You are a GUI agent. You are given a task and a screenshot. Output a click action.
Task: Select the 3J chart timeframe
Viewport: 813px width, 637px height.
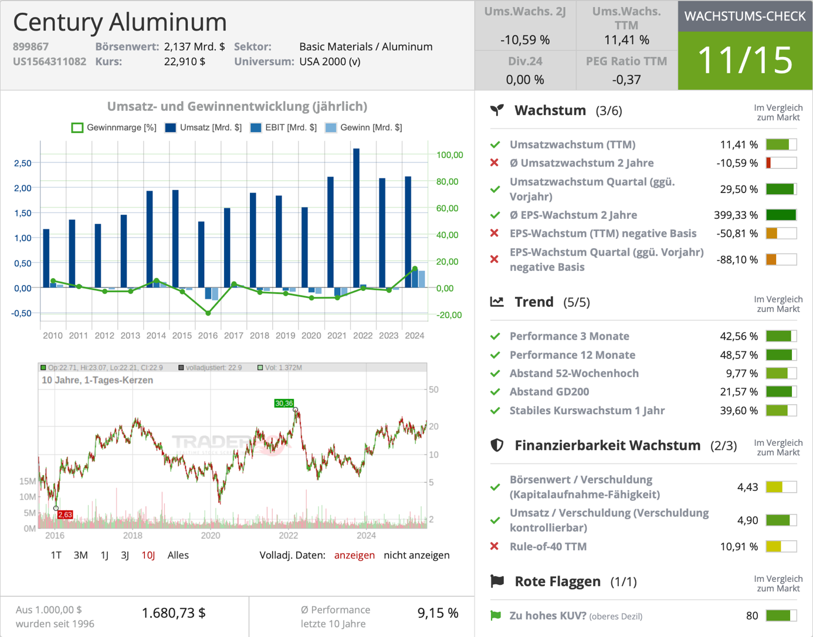point(125,555)
